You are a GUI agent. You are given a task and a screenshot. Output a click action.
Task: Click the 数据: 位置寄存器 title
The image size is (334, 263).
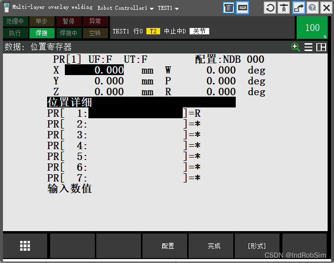38,47
